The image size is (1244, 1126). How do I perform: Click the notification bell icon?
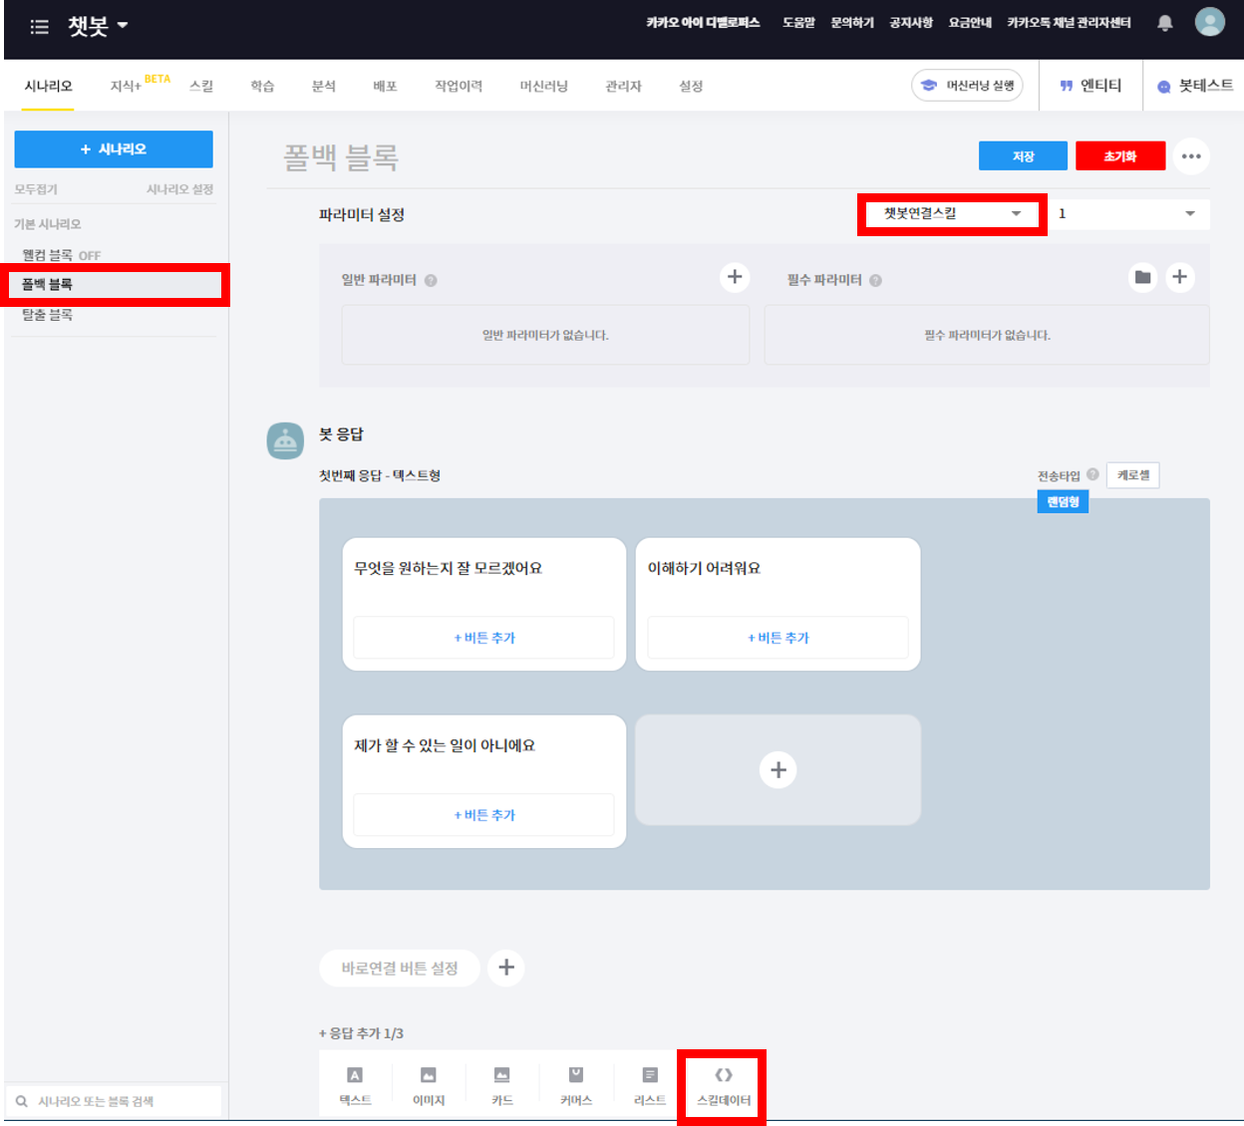click(1164, 23)
